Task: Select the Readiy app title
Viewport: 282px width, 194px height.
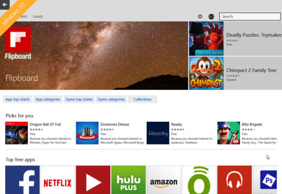Action: point(176,124)
